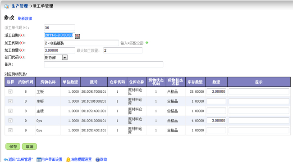This screenshot has width=293, height=162.
Task: Toggle checkbox for Cpu batch 20110514001101
Action: (10, 130)
